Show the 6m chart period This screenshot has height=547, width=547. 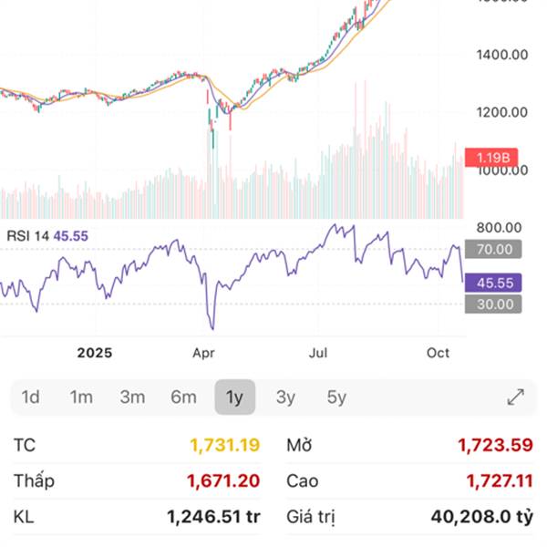tap(183, 397)
